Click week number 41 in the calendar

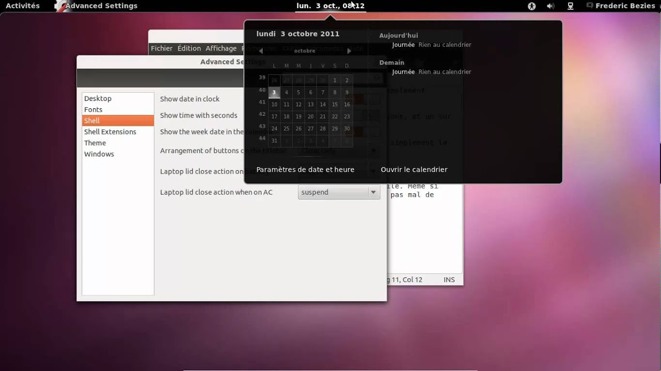pos(262,102)
